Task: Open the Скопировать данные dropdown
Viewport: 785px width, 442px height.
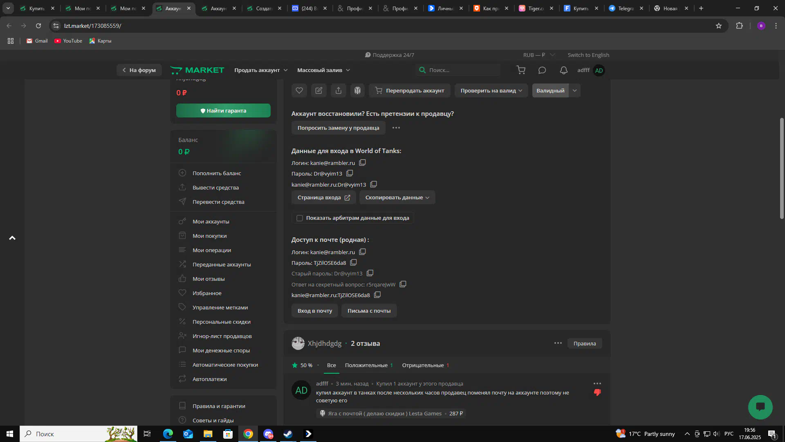Action: click(397, 197)
